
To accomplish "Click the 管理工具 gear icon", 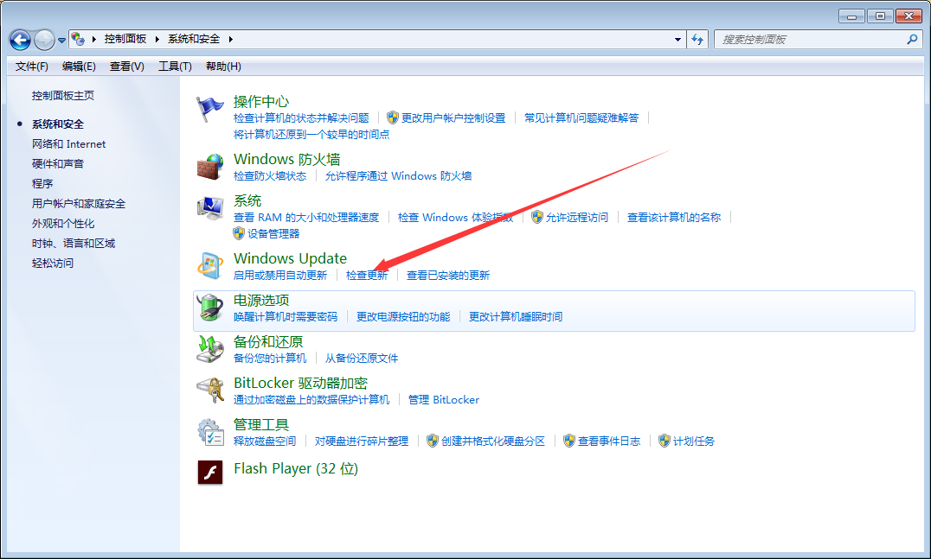I will 209,431.
